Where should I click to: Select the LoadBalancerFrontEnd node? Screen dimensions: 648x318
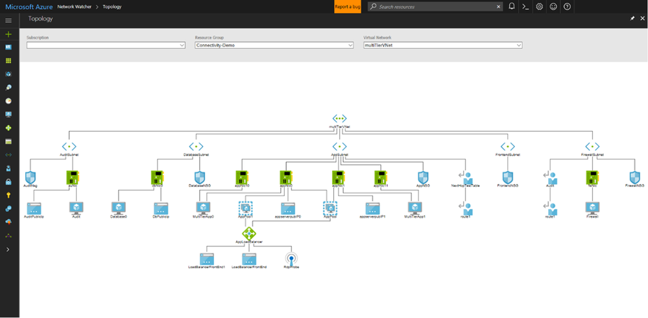(x=249, y=259)
